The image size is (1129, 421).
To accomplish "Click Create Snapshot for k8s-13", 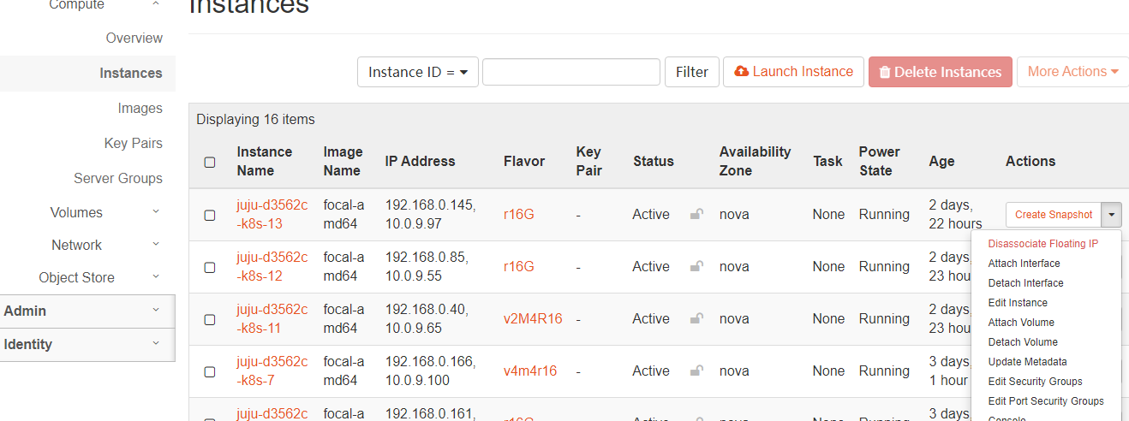I will [1054, 215].
